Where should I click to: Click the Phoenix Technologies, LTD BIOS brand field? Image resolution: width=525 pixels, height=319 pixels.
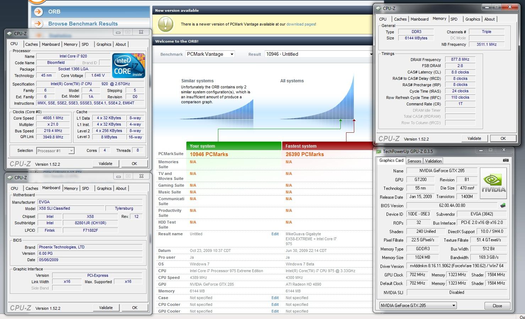click(90, 247)
